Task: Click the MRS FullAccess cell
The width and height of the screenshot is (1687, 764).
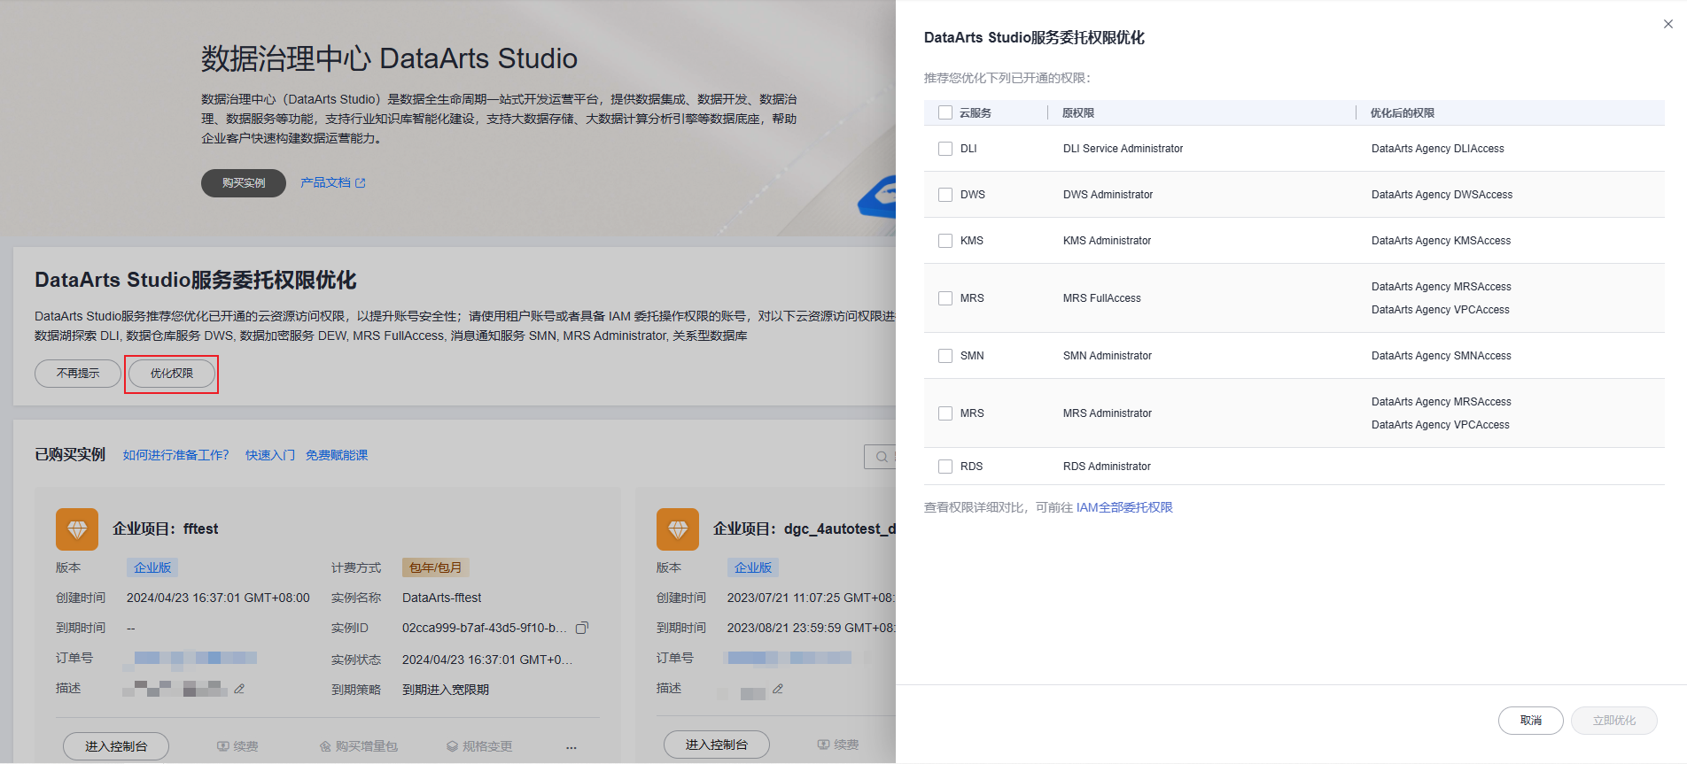Action: pos(1102,298)
